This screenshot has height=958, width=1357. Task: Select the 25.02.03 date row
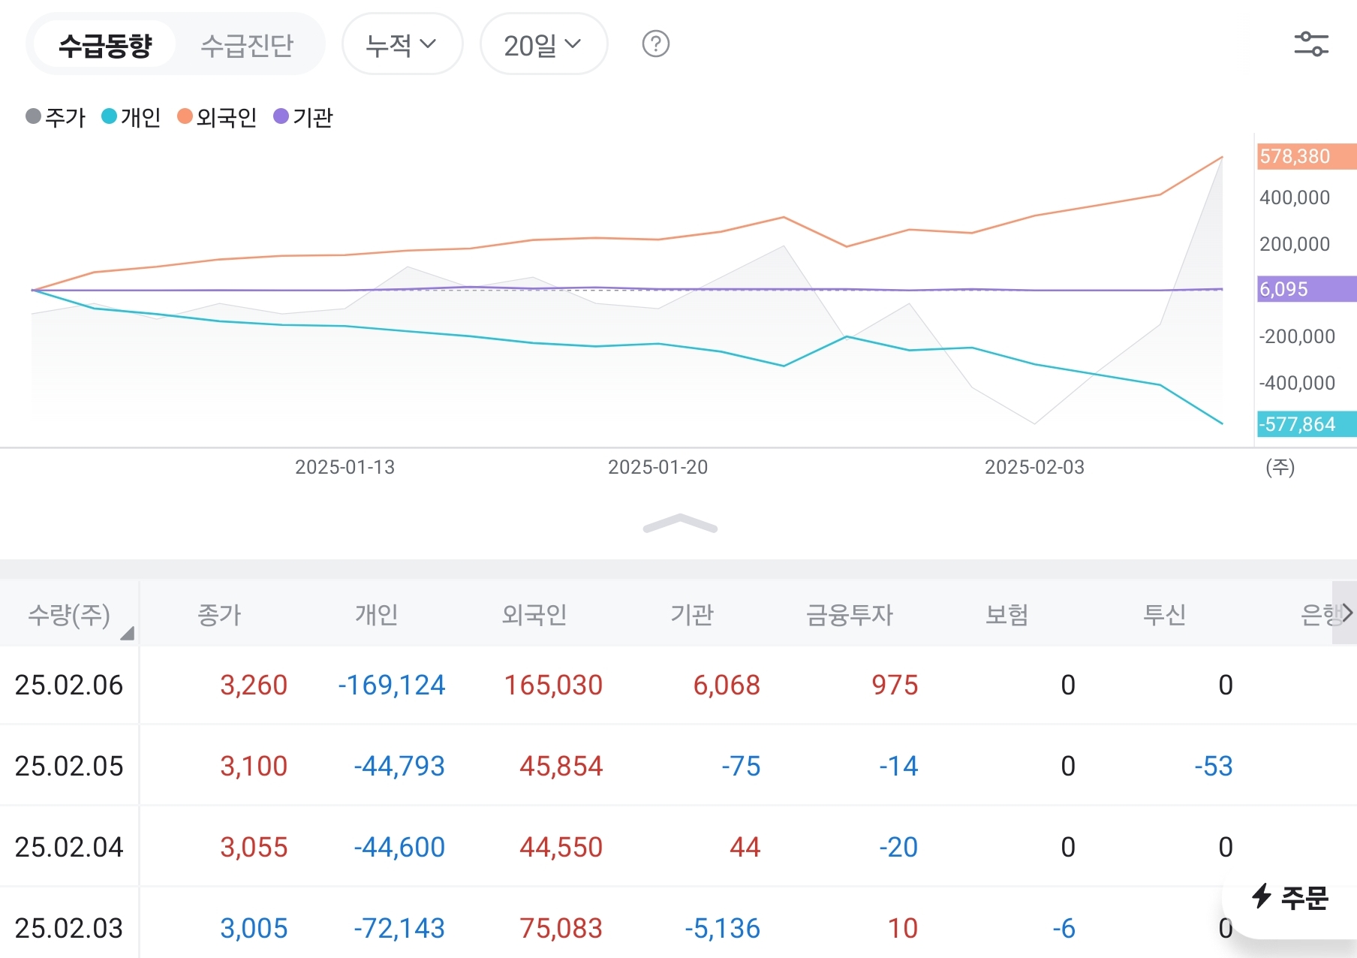tap(69, 928)
